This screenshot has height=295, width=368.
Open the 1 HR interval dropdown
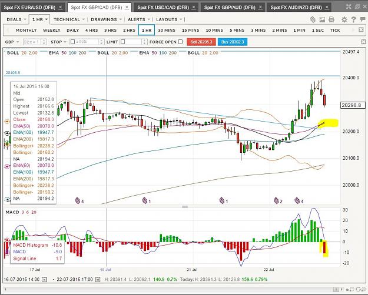tap(39, 19)
